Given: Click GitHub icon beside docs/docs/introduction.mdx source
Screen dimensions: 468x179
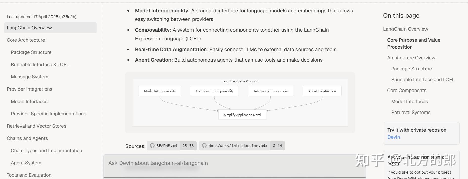Looking at the screenshot, I should click(204, 146).
